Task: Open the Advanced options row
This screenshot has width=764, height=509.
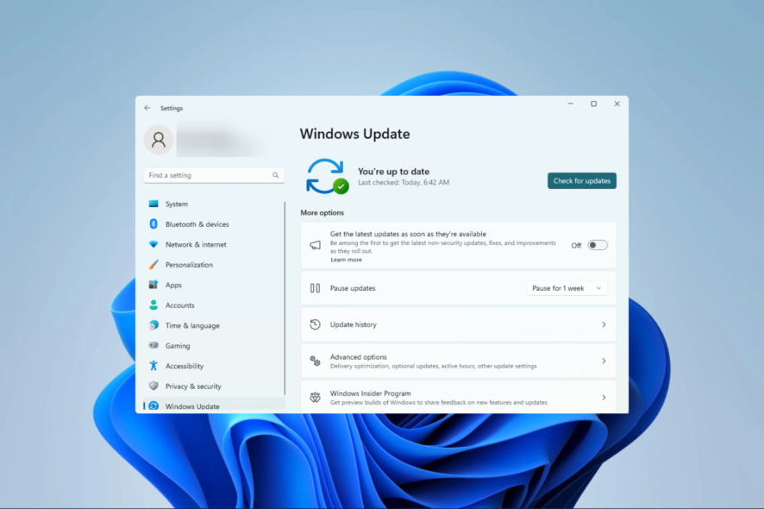Action: pos(459,361)
